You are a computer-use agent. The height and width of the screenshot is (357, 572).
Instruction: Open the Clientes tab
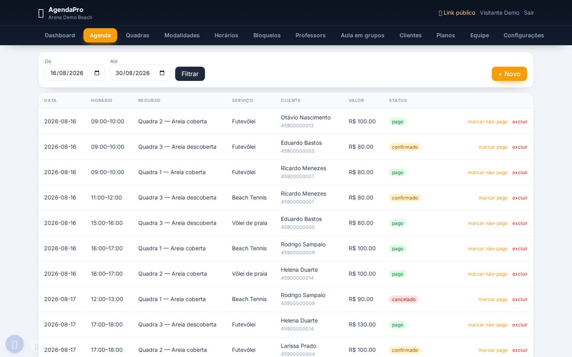click(x=410, y=35)
